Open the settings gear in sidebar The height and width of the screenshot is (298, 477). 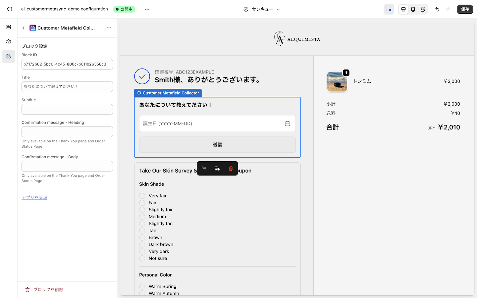(9, 42)
